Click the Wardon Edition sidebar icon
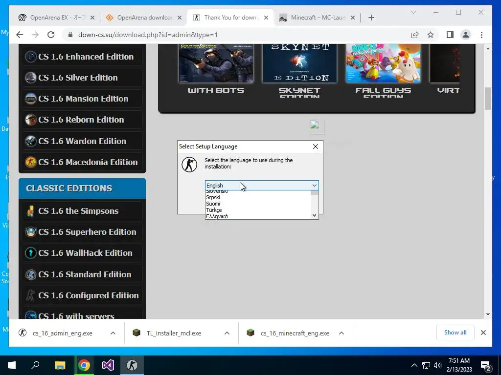Image resolution: width=501 pixels, height=375 pixels. 31,141
